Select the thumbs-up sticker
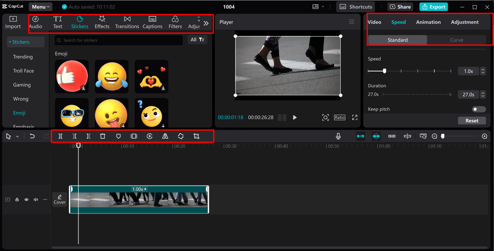Screen dimensions: 494x251 (x=72, y=76)
